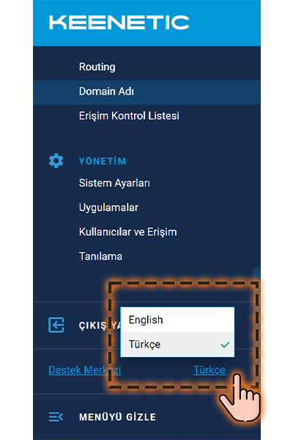Click the Keenetic logo in header

click(119, 23)
